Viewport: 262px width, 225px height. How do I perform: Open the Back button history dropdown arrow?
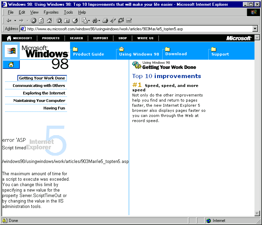(15, 21)
